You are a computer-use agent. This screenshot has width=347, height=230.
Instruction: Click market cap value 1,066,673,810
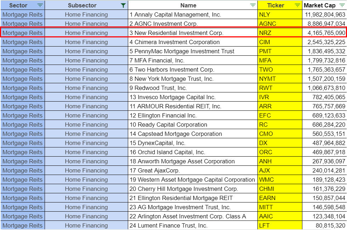326,88
